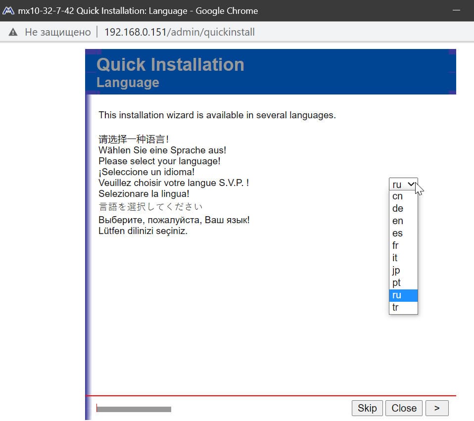Choose the highlighted ru option

(x=403, y=295)
